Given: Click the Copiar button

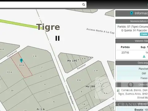Looking at the screenshot, I should point(144,34).
